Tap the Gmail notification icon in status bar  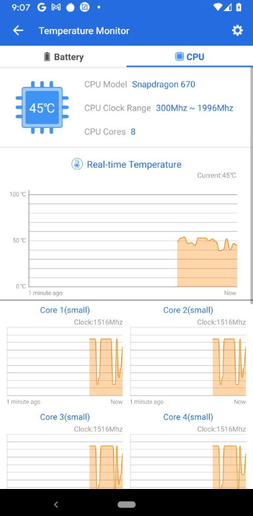(55, 7)
